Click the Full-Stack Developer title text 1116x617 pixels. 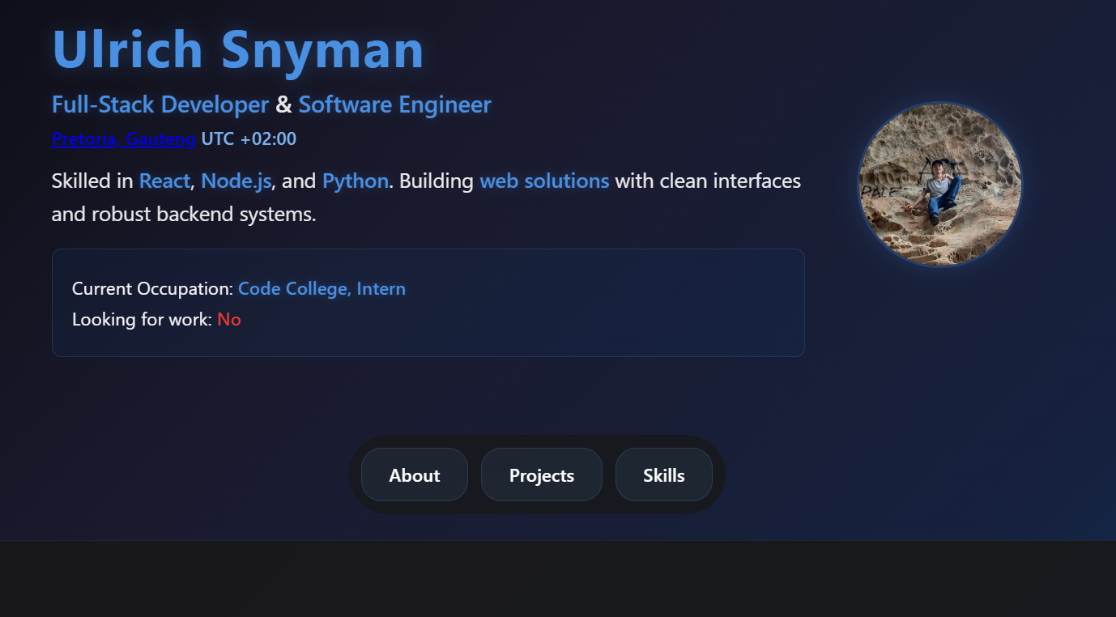(160, 104)
